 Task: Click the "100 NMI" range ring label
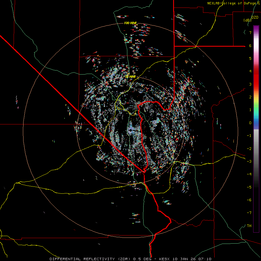[x=130, y=23]
